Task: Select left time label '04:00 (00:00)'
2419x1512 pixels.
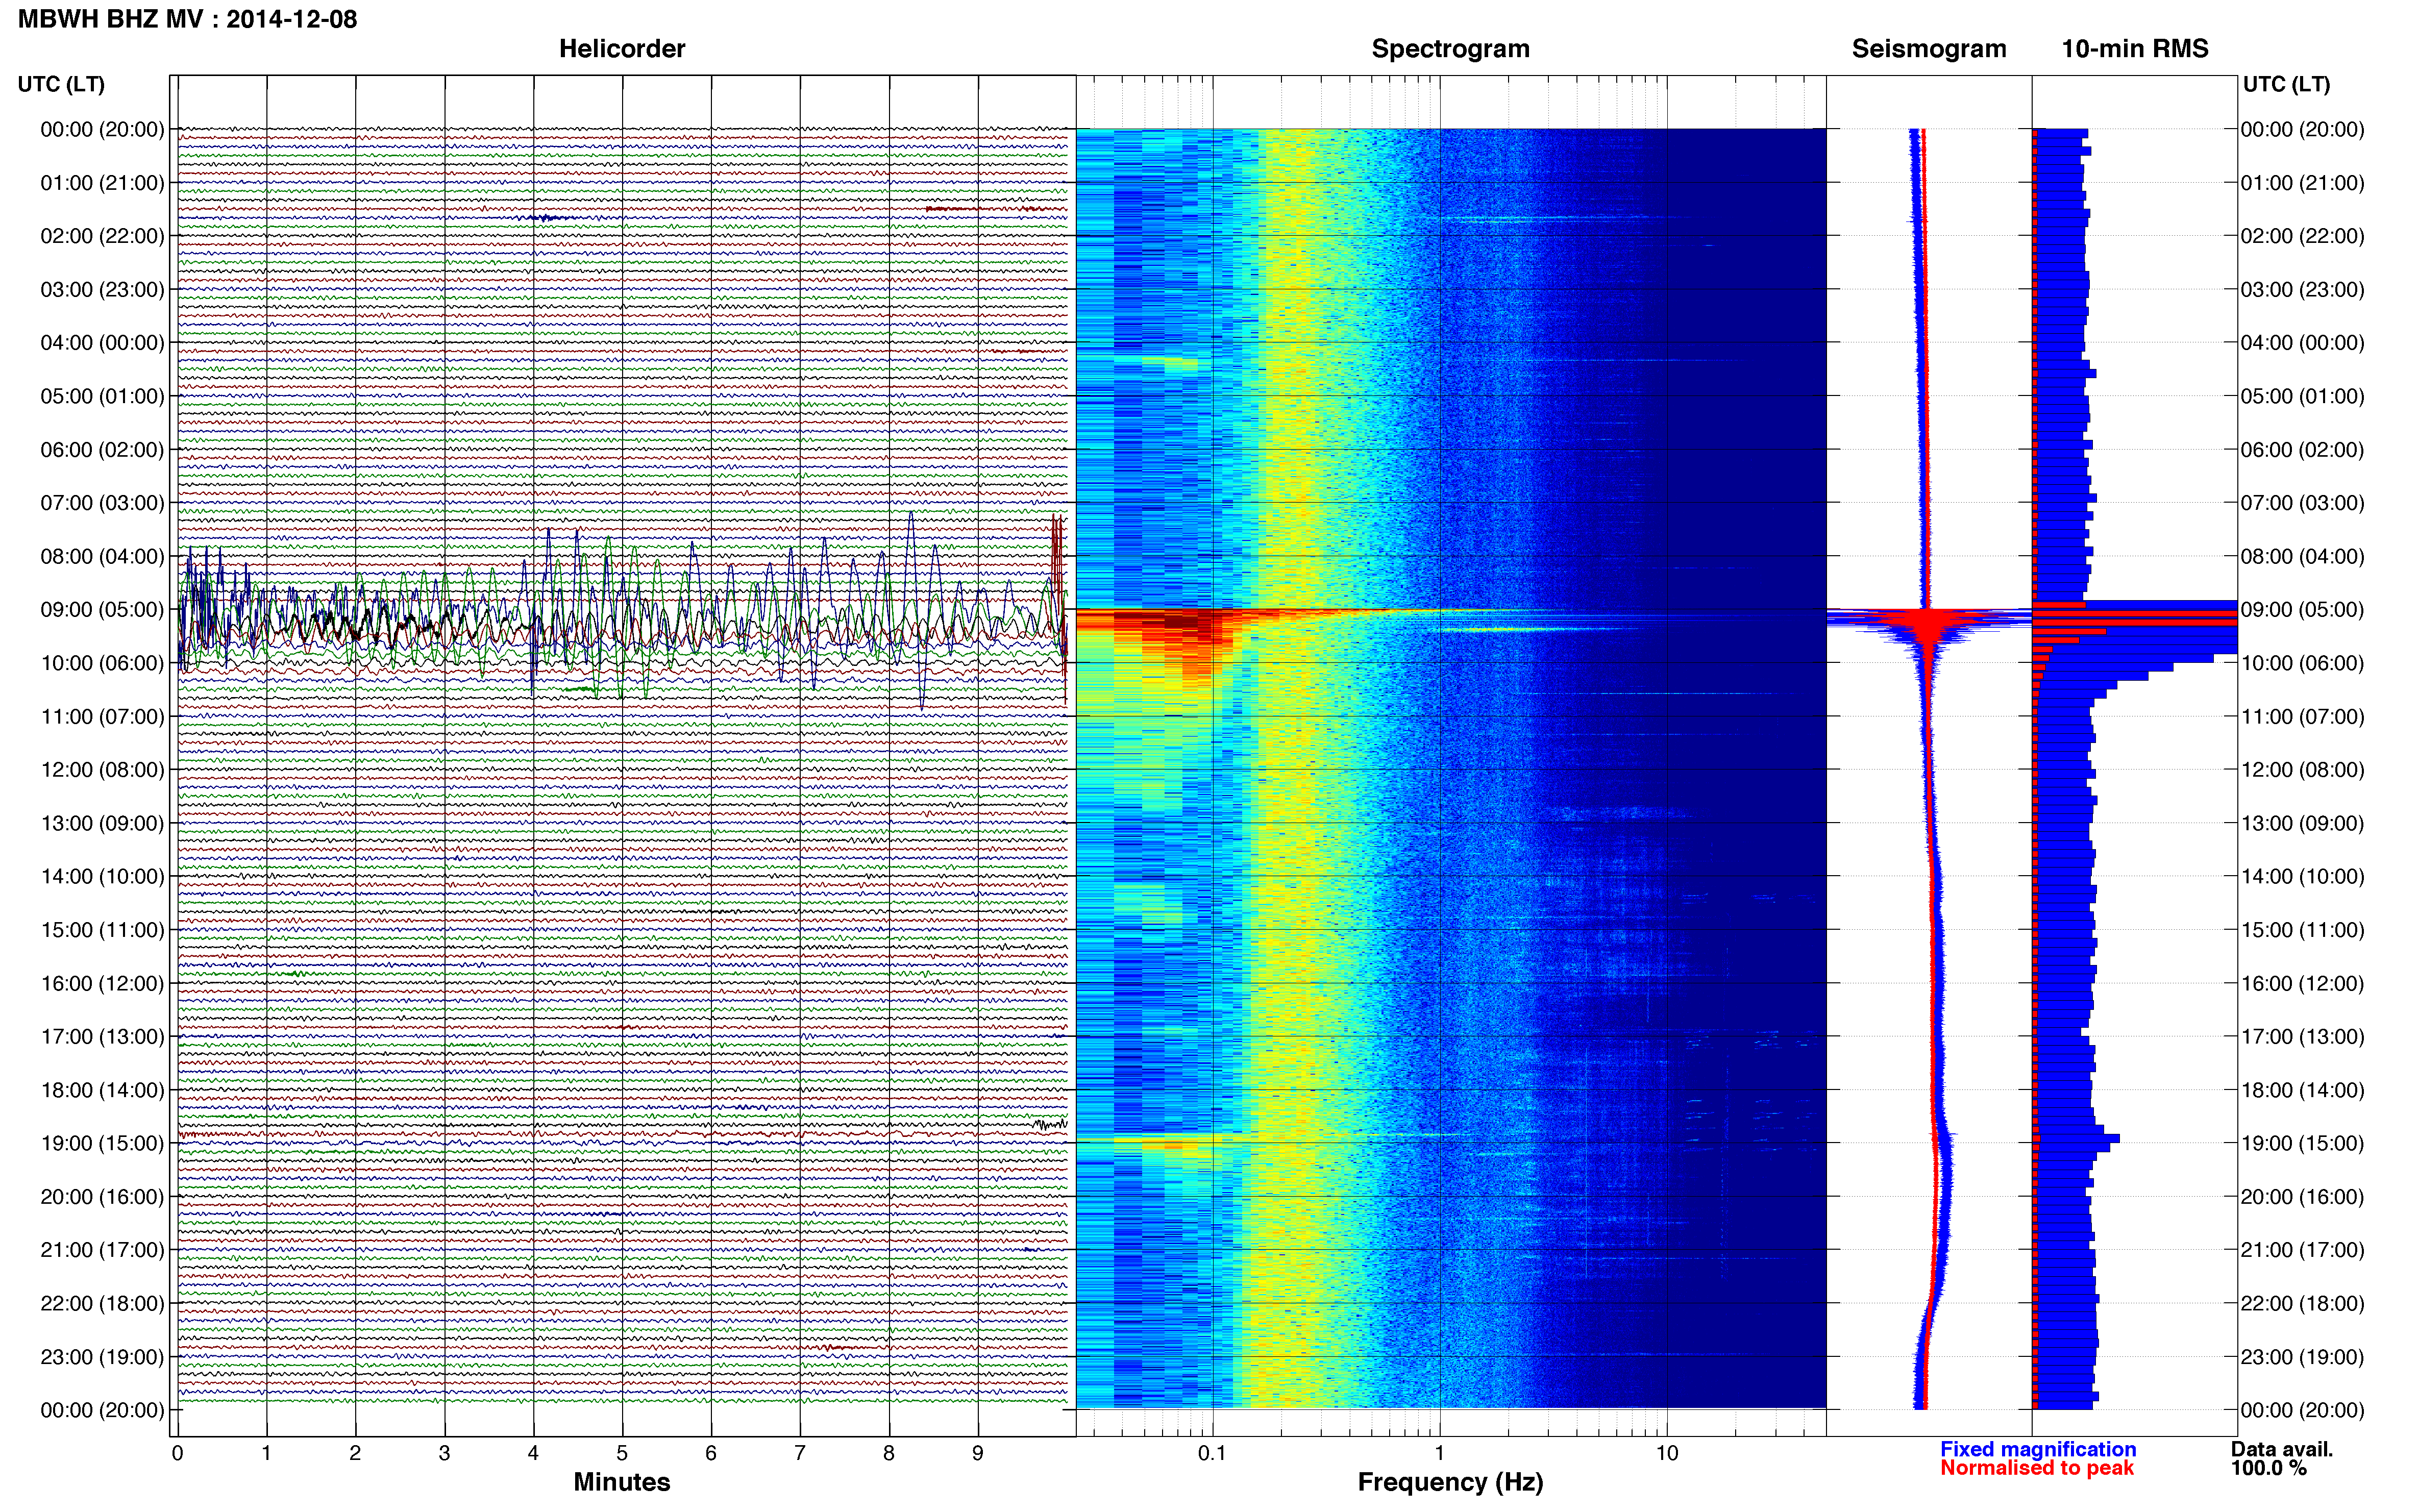Action: 102,343
